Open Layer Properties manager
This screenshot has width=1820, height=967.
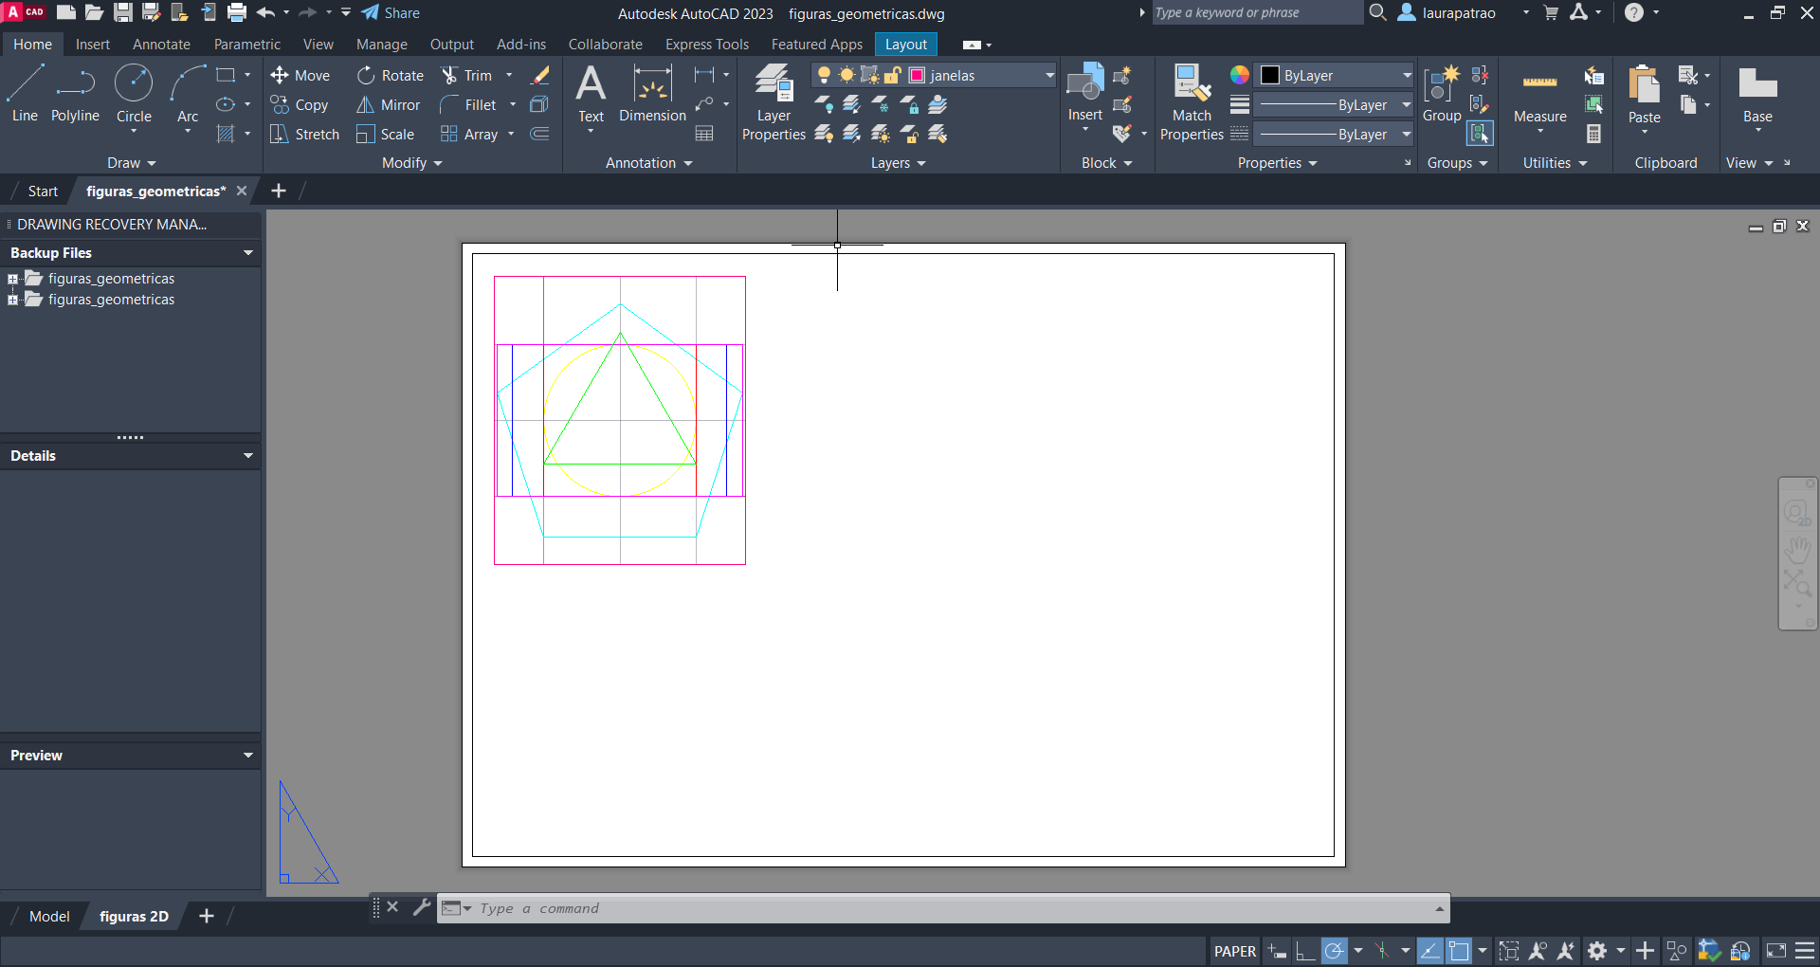[x=773, y=102]
